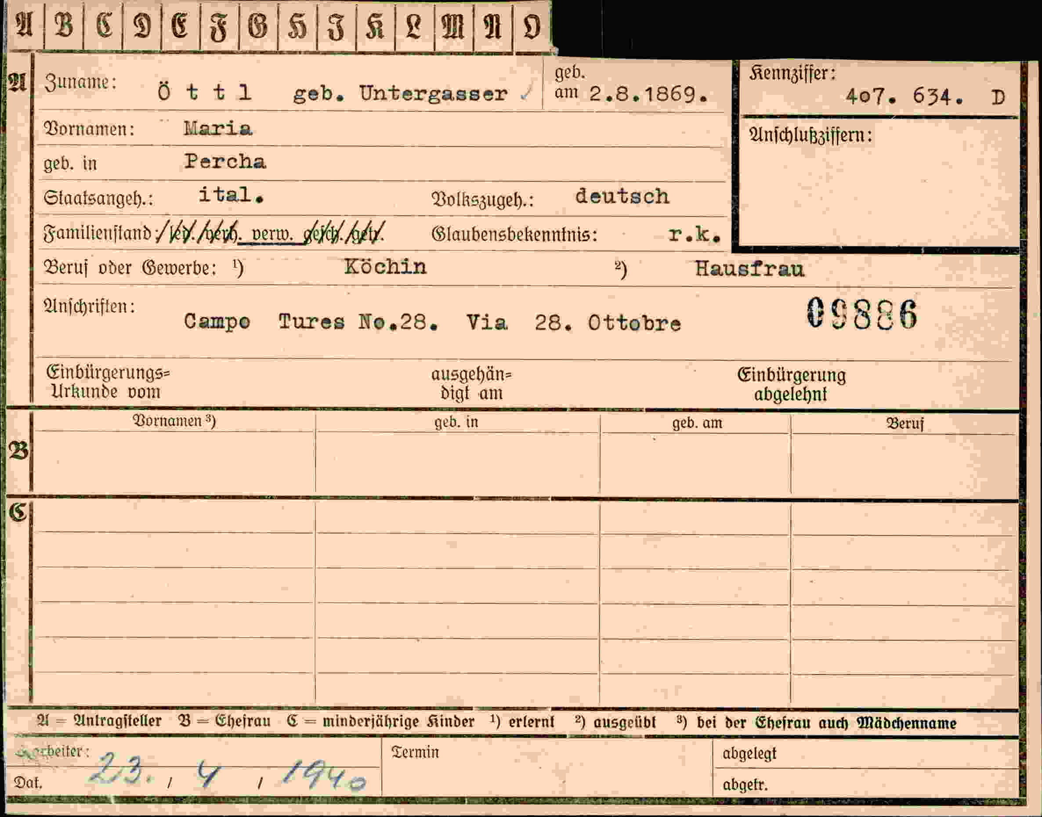Click the 'Anschlußziffern:' label

(811, 136)
